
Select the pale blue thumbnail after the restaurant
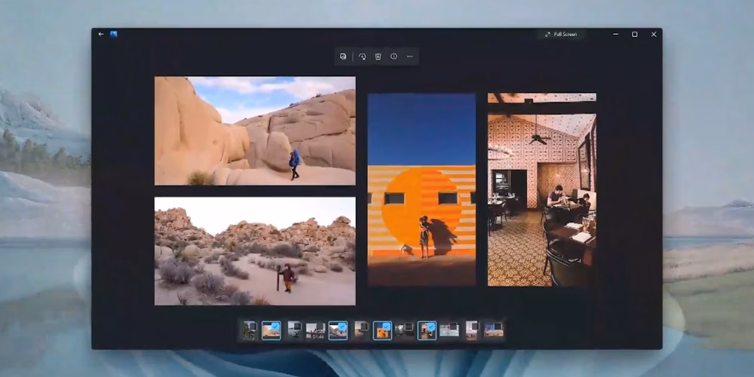449,330
